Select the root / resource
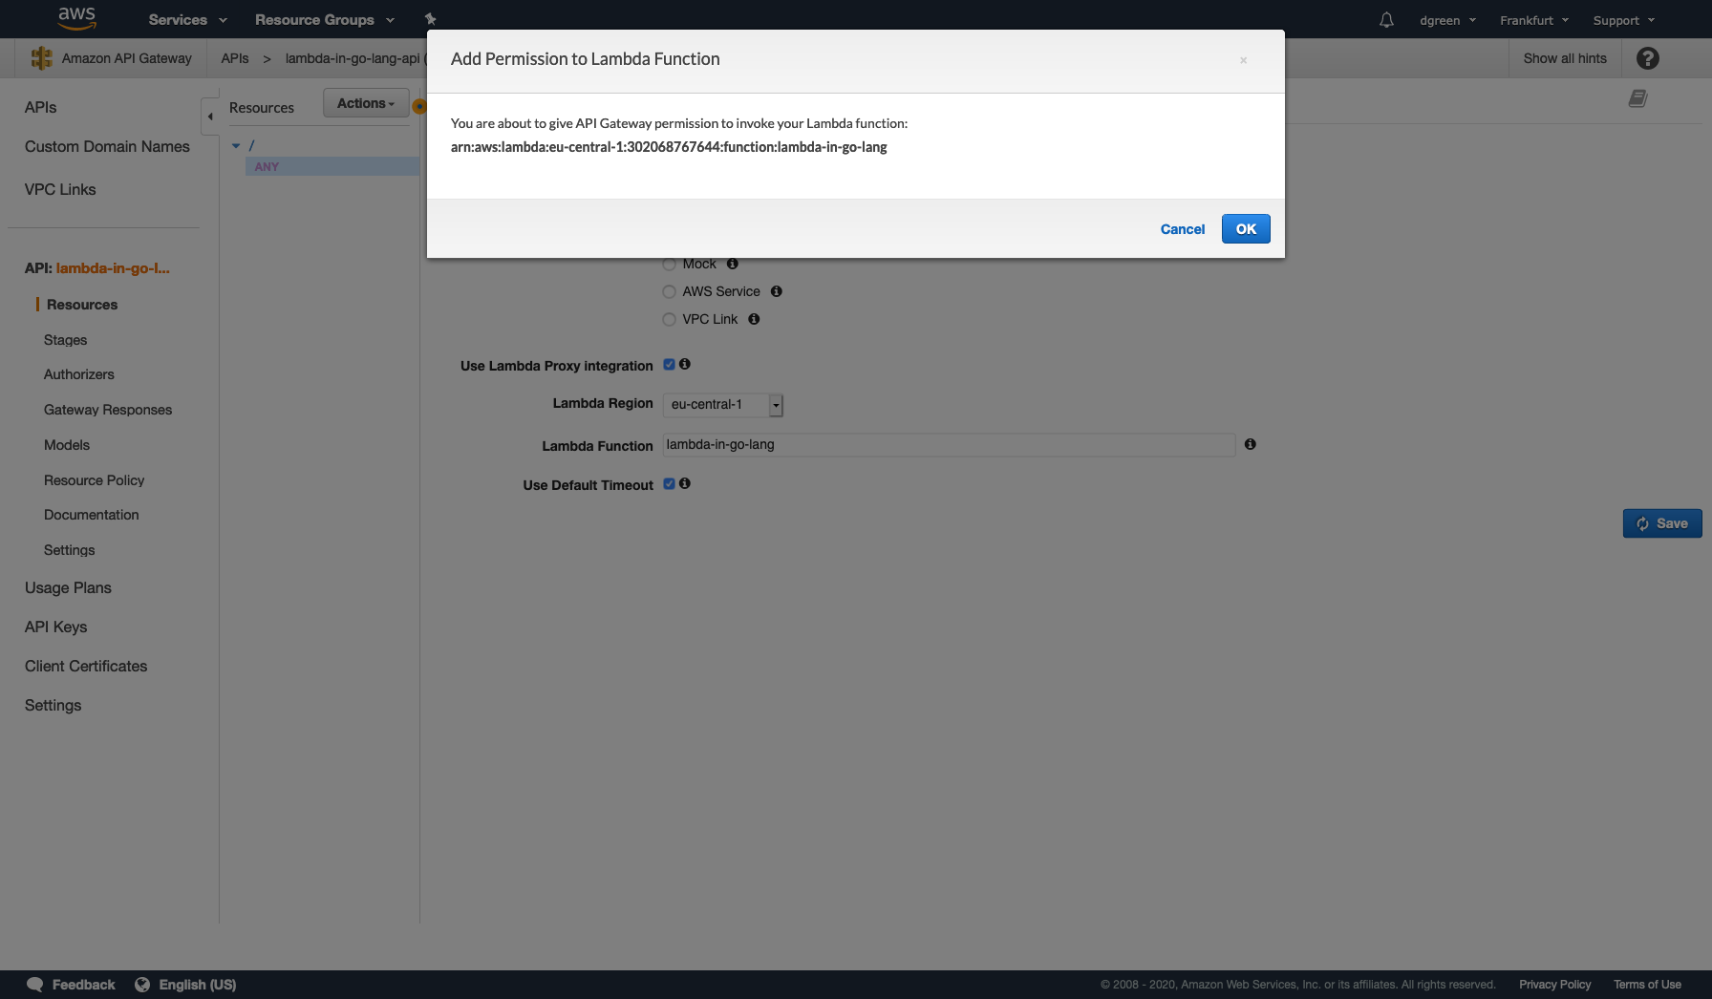The image size is (1712, 999). click(251, 146)
